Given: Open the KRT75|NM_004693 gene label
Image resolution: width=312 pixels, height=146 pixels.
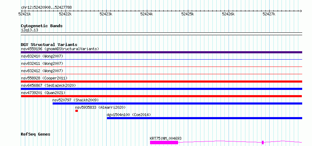Looking at the screenshot, I should point(165,138).
